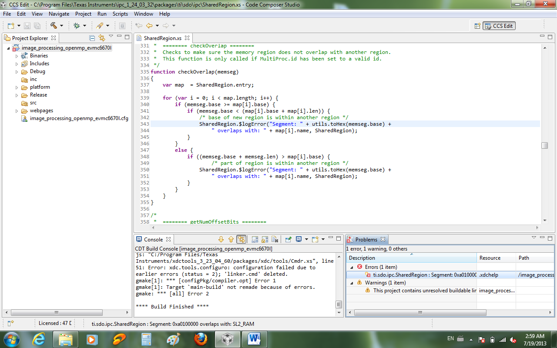
Task: Navigate forward with the right arrow icon
Action: [166, 26]
